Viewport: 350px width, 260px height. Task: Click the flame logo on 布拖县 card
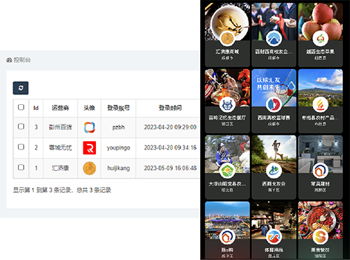coord(321,104)
